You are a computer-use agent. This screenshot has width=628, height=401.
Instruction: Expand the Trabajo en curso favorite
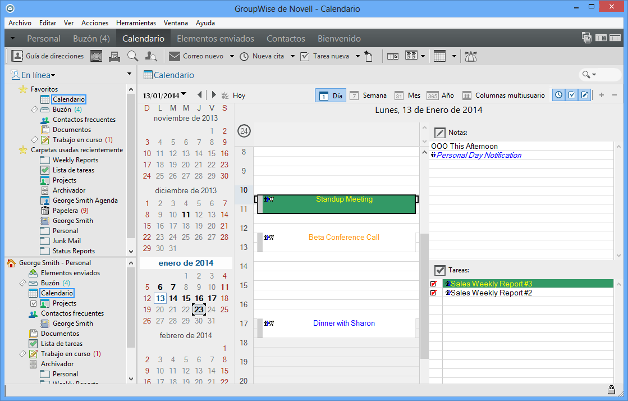(34, 139)
